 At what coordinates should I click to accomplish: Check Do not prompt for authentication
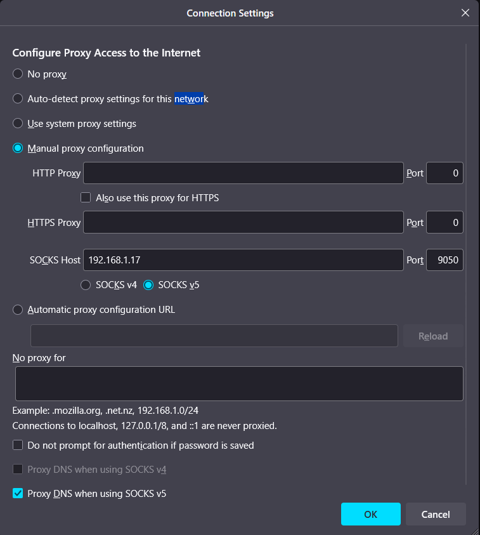tap(18, 446)
